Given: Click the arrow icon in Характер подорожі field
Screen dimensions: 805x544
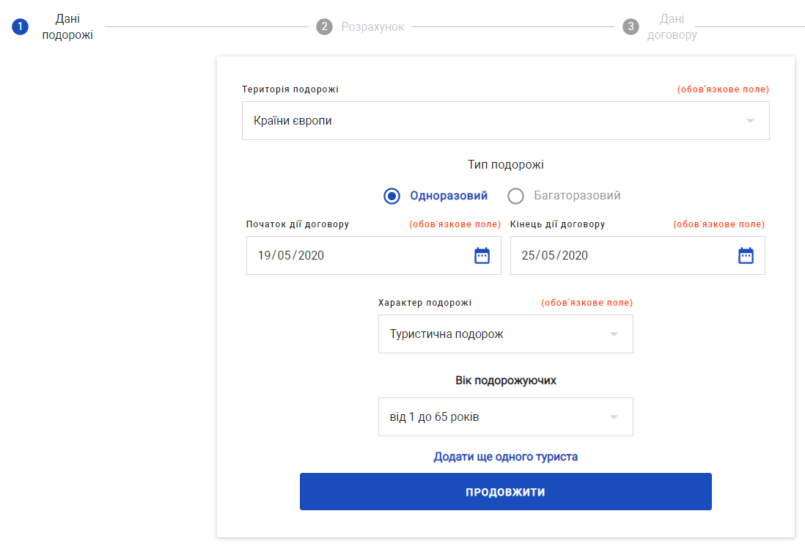Looking at the screenshot, I should pyautogui.click(x=614, y=334).
